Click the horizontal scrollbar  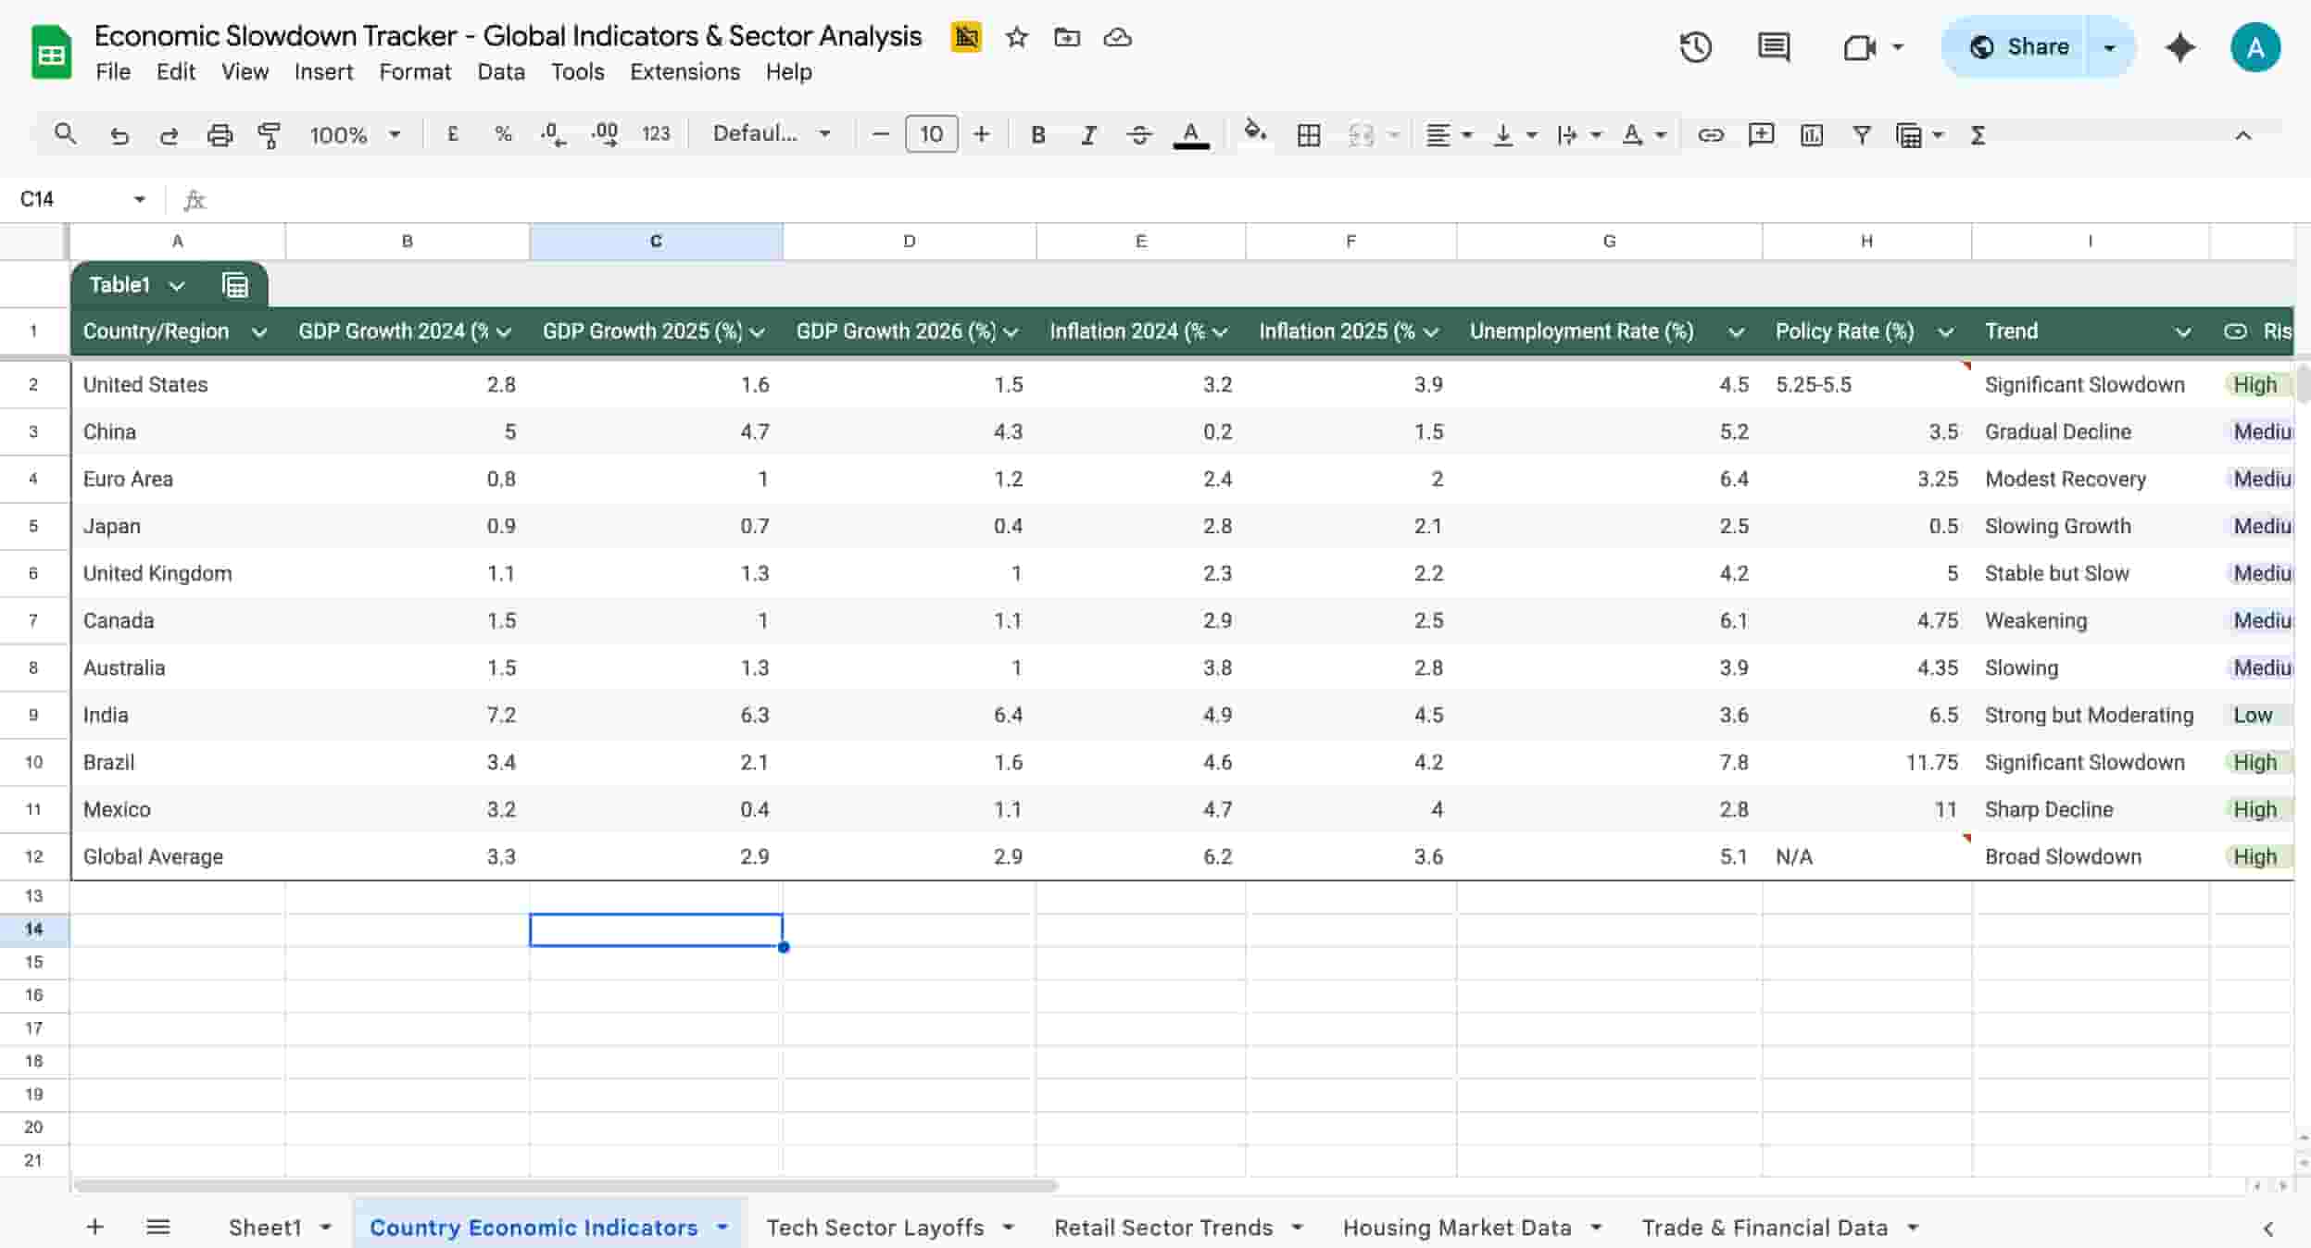coord(565,1186)
